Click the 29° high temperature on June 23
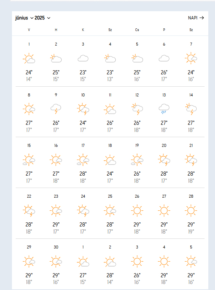215x290 pixels. pyautogui.click(x=56, y=225)
